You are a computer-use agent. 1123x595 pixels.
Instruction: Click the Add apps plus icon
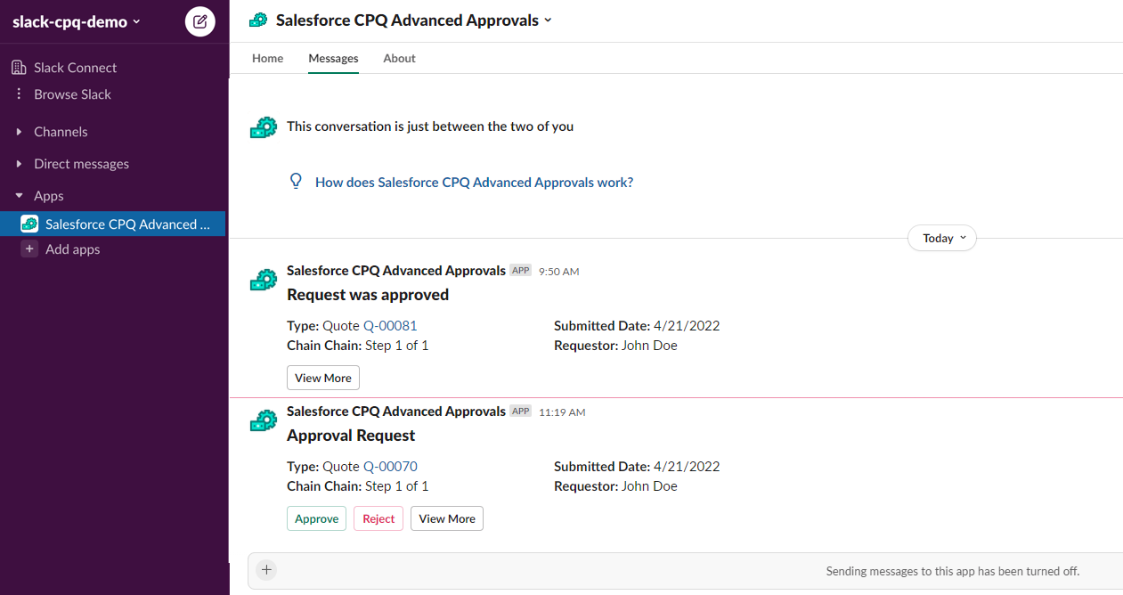[x=29, y=249]
